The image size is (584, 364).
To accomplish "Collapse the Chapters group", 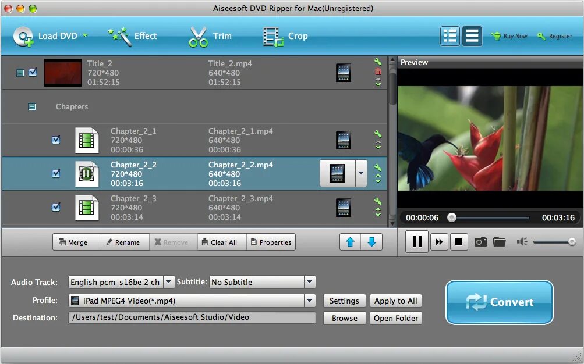I will 32,107.
